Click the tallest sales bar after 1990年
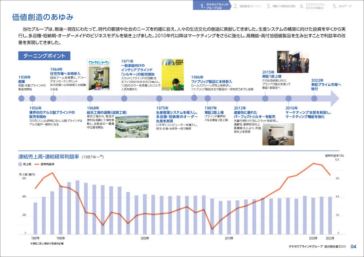The height and width of the screenshot is (257, 364). point(77,207)
